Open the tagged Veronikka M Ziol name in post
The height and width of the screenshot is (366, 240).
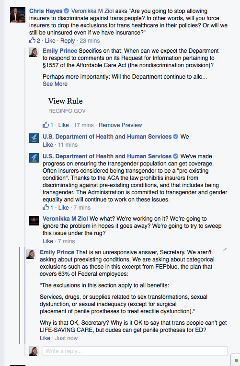(92, 11)
